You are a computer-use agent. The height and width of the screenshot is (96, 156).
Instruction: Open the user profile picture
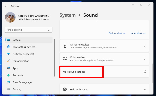pyautogui.click(x=10, y=17)
